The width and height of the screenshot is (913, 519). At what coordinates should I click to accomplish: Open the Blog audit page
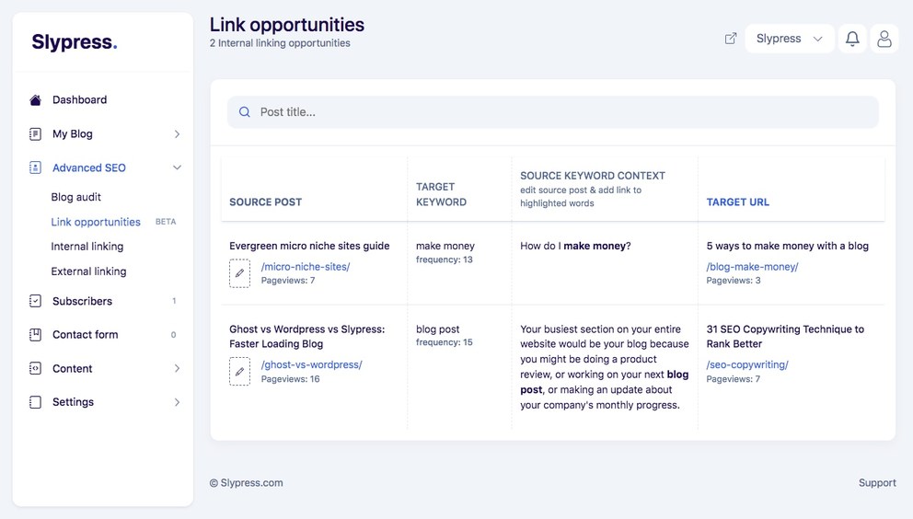coord(76,197)
